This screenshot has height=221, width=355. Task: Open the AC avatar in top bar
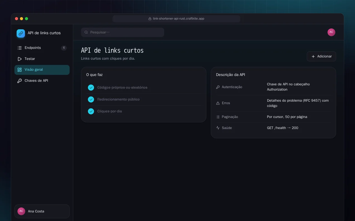(331, 32)
